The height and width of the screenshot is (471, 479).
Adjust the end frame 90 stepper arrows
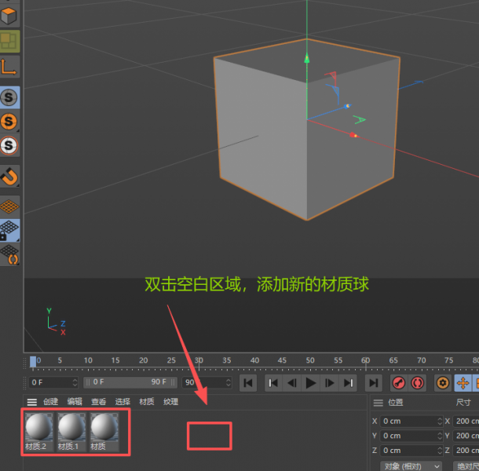(229, 382)
